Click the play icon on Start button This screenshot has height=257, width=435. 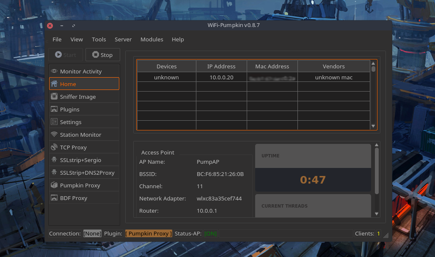pos(58,54)
